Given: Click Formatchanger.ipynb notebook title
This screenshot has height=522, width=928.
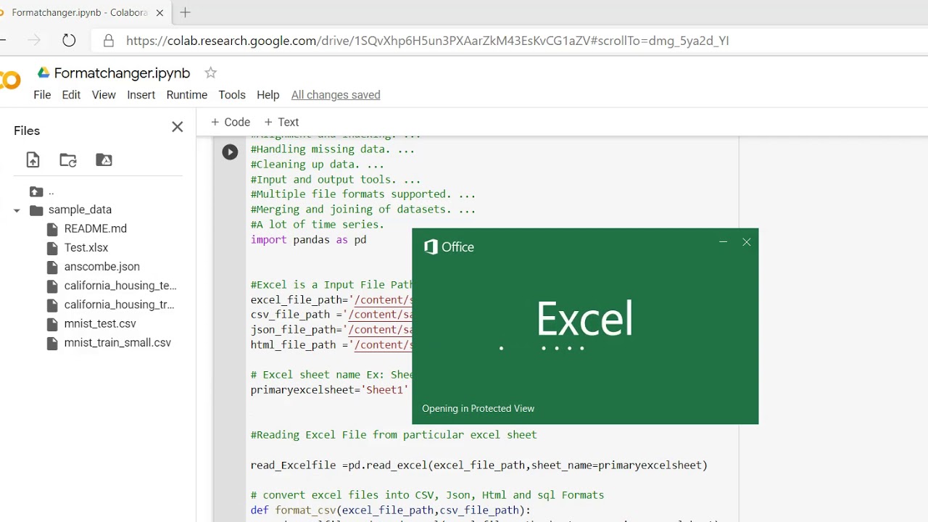Looking at the screenshot, I should pyautogui.click(x=122, y=73).
